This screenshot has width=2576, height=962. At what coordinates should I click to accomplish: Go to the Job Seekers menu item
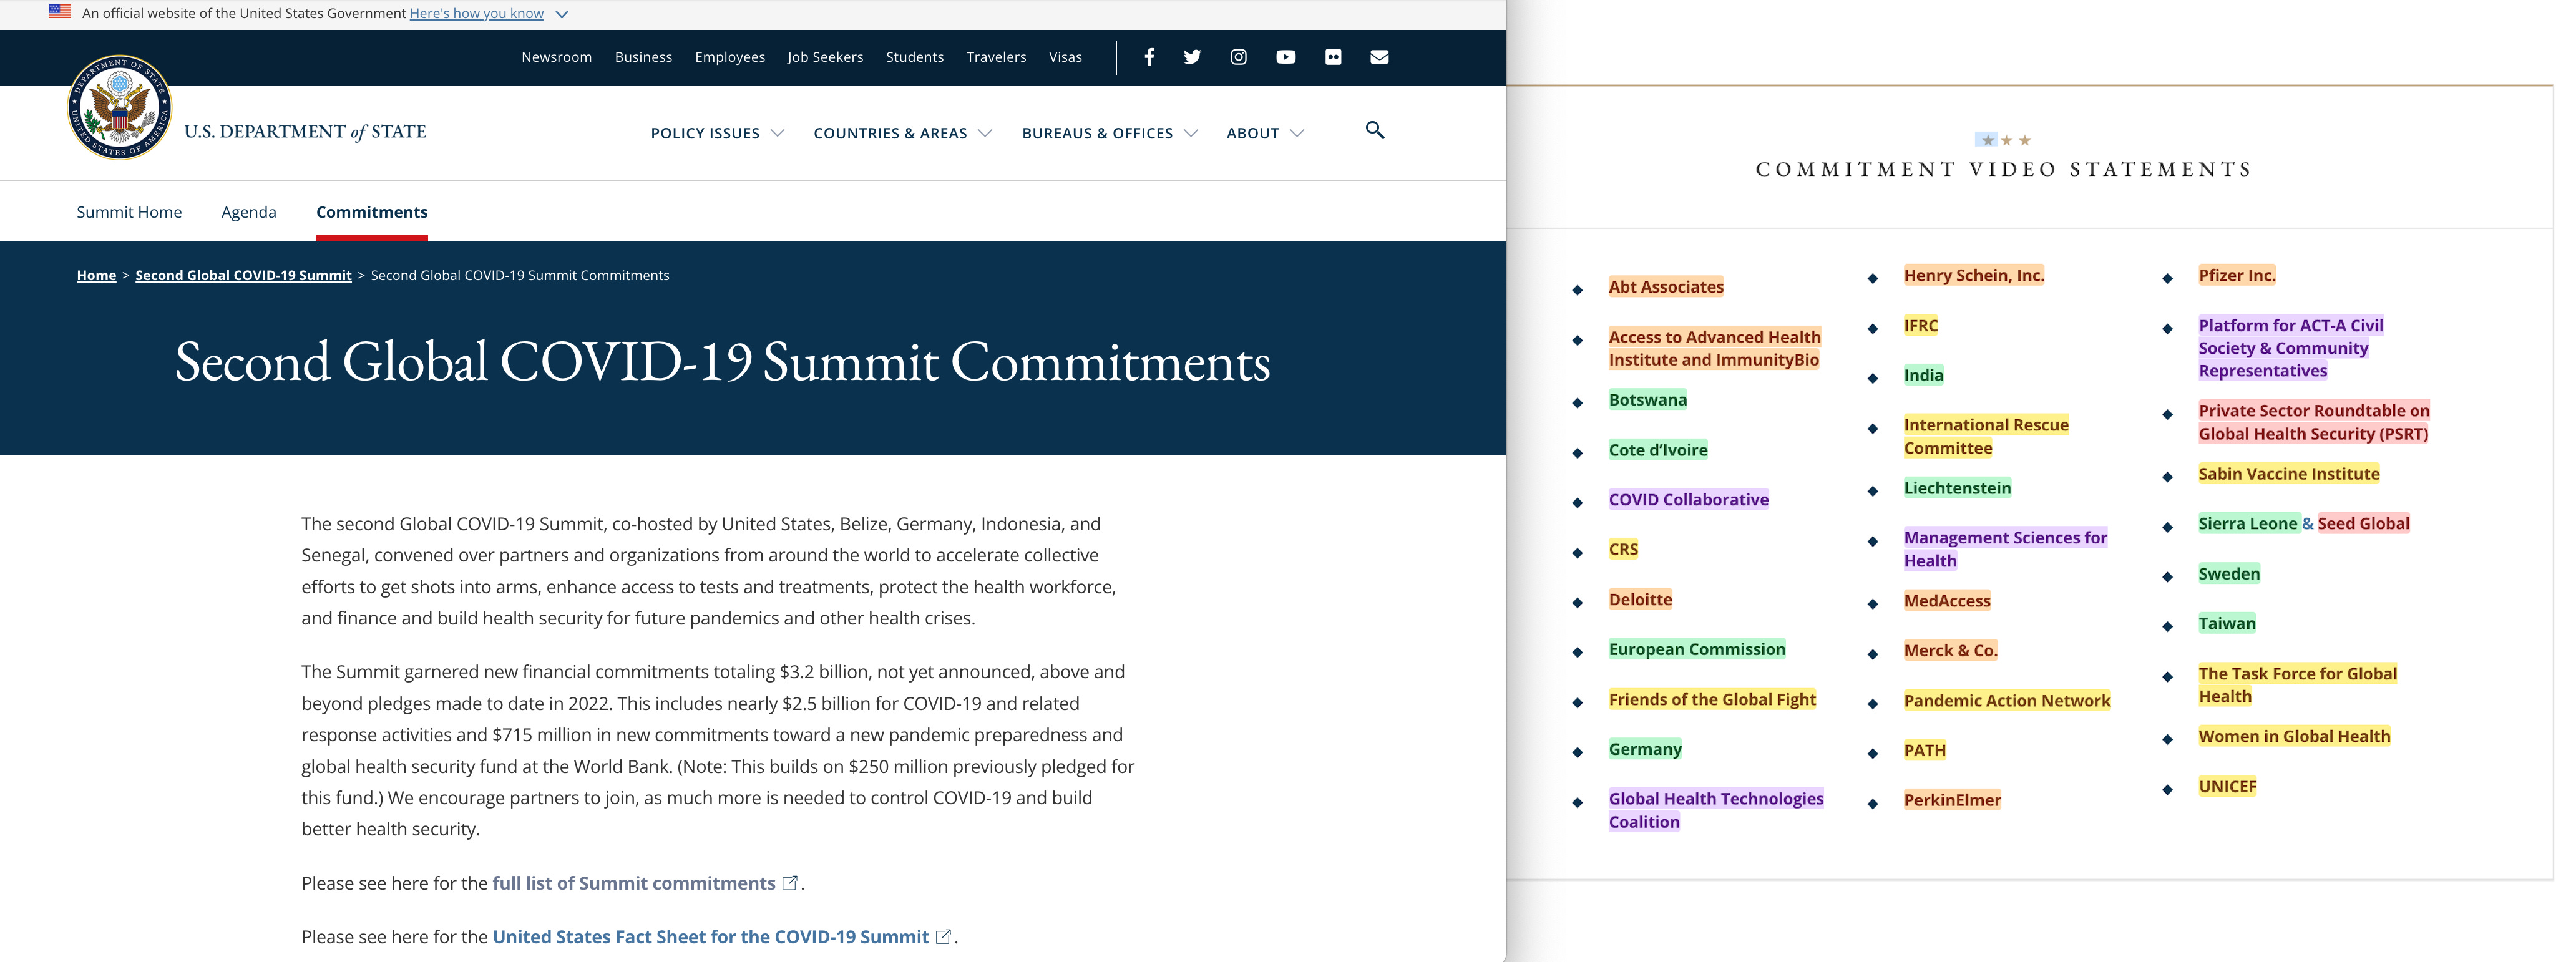[x=825, y=57]
